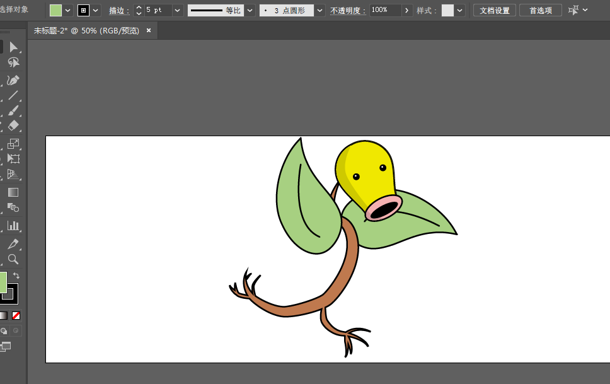This screenshot has height=384, width=610.
Task: Expand the stroke weight 5 pt dropdown
Action: [x=177, y=11]
